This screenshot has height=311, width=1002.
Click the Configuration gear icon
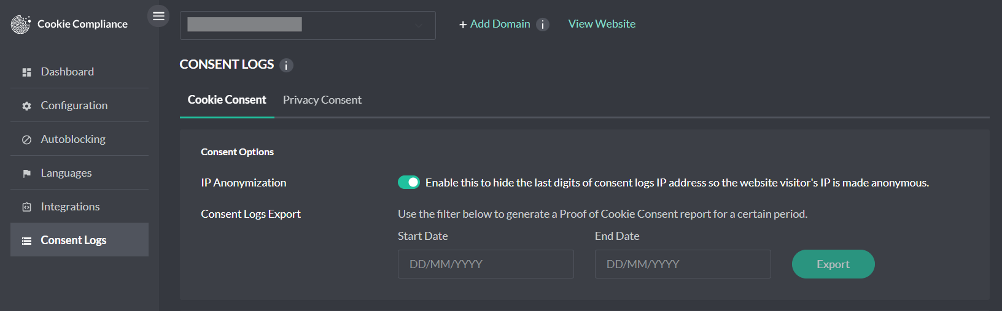point(26,106)
